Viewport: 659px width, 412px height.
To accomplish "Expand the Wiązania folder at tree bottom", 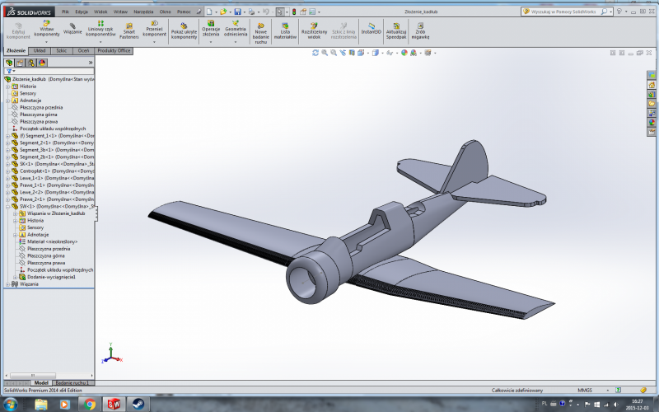I will click(x=7, y=284).
